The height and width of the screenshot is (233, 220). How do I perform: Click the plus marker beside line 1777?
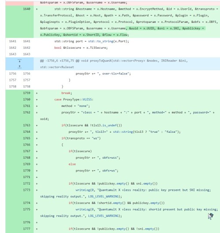37,229
